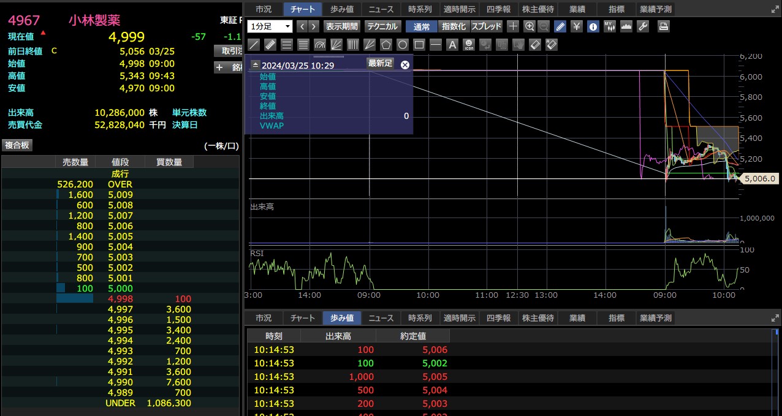Select the rectangle shape tool
This screenshot has height=416, width=782.
coord(419,45)
